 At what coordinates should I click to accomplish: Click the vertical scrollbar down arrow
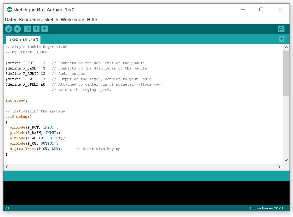click(286, 160)
